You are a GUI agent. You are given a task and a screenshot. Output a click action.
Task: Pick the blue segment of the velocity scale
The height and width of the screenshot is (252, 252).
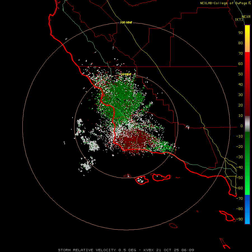(247, 209)
